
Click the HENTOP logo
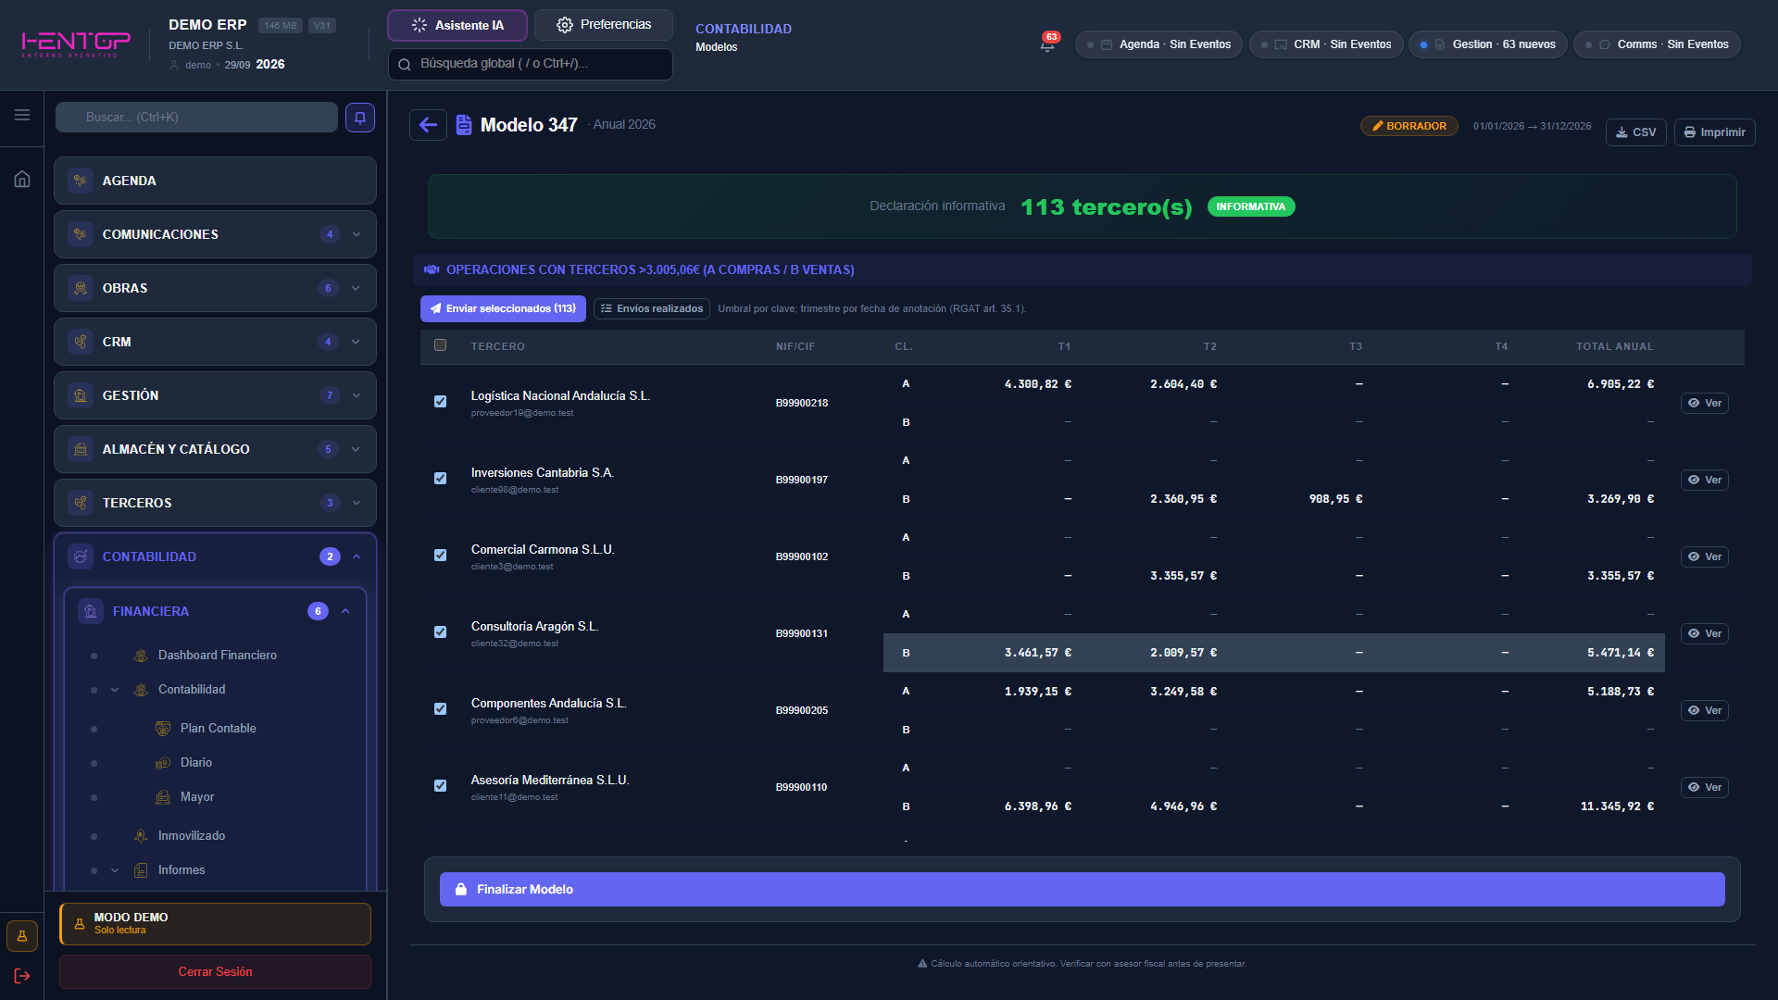[x=76, y=44]
